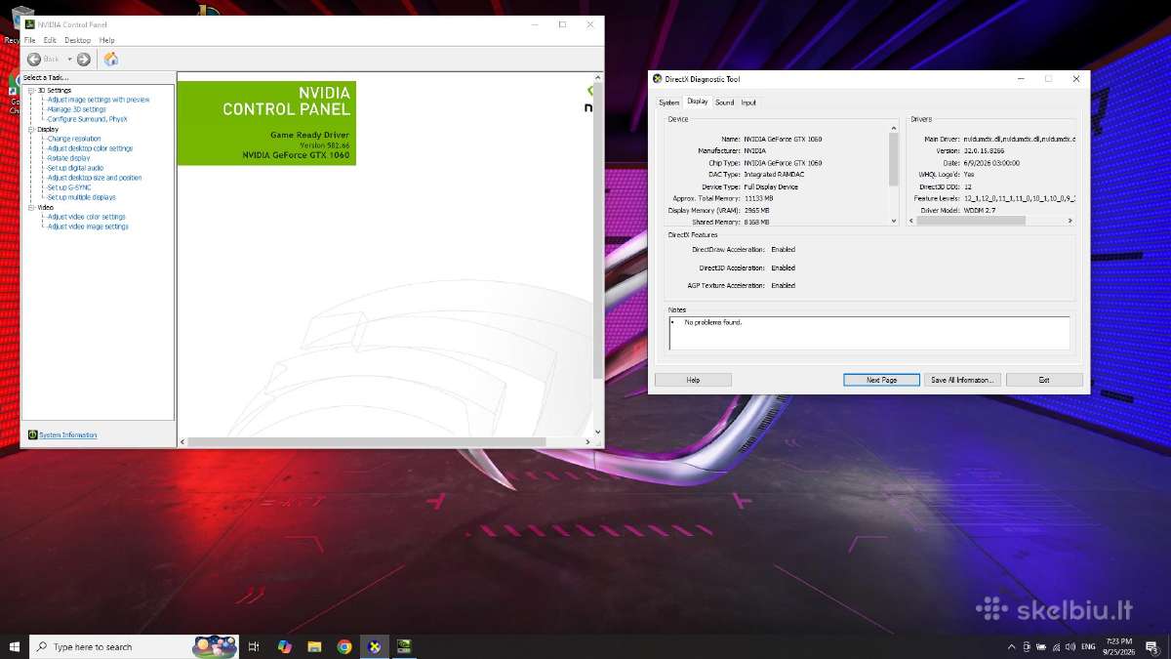Image resolution: width=1171 pixels, height=659 pixels.
Task: Open the Help menu in NVIDIA Control Panel
Action: tap(106, 40)
